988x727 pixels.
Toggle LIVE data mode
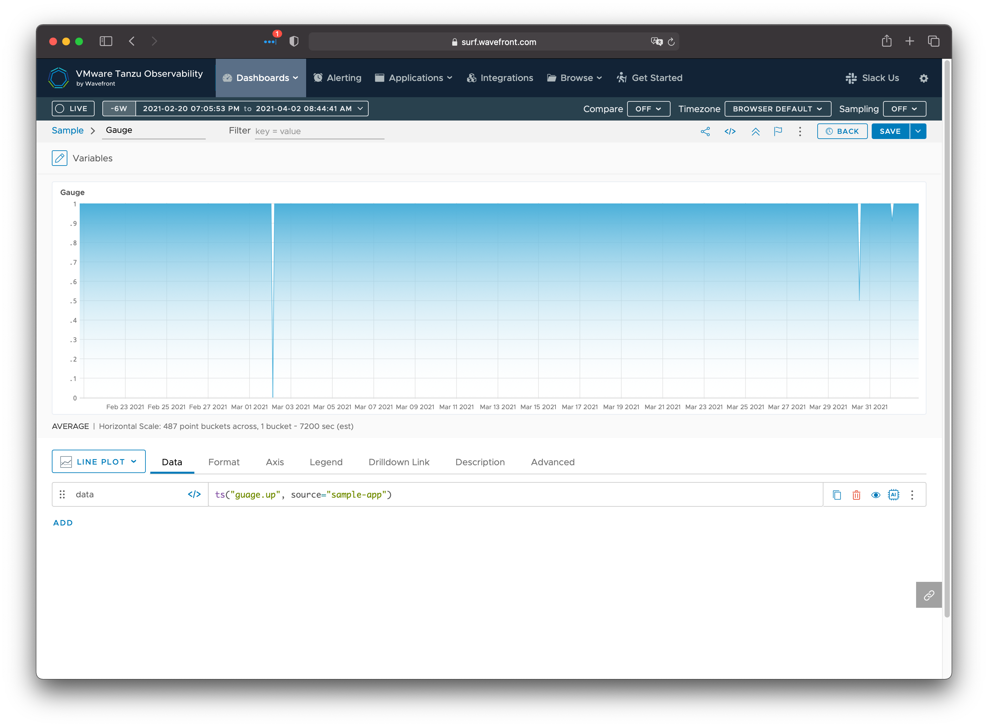coord(73,109)
